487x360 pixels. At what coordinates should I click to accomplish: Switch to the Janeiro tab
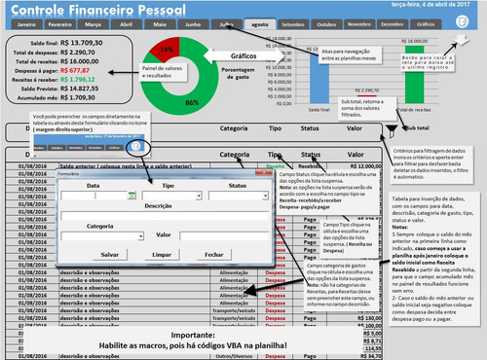(26, 24)
